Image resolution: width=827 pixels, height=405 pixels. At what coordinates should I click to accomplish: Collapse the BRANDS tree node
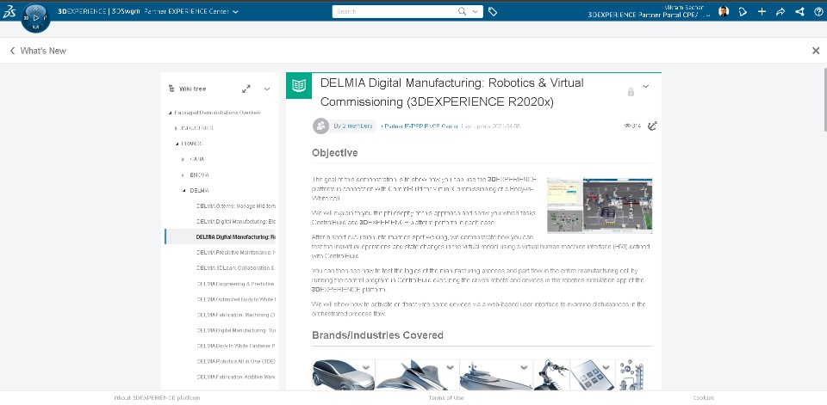click(177, 144)
